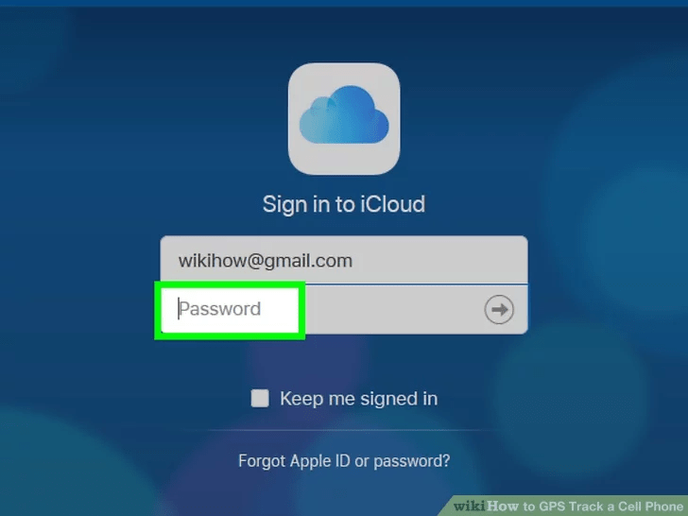This screenshot has width=688, height=516.
Task: Click the "to GPS Track a Cell Phone" caption
Action: pyautogui.click(x=603, y=507)
